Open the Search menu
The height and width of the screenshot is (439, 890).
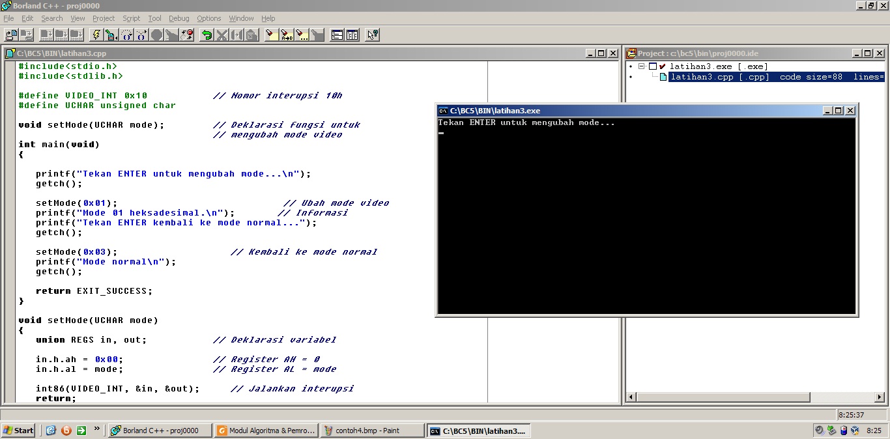tap(52, 18)
